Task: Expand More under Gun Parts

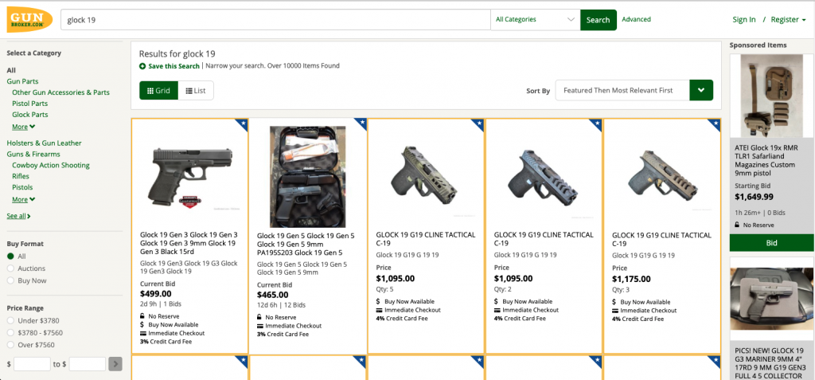Action: coord(23,127)
